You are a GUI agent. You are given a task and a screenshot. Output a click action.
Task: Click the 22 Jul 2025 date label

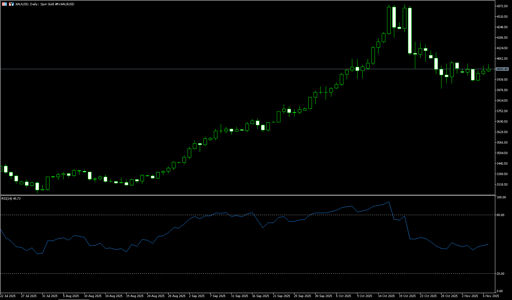8,296
